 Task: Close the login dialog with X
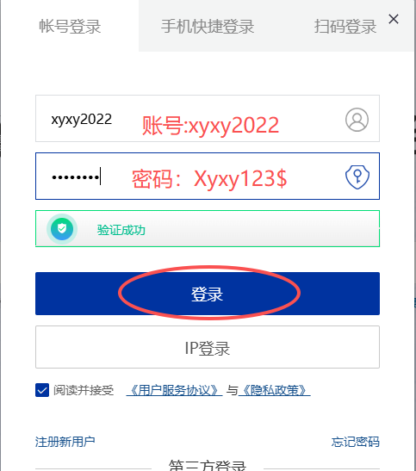pos(394,19)
